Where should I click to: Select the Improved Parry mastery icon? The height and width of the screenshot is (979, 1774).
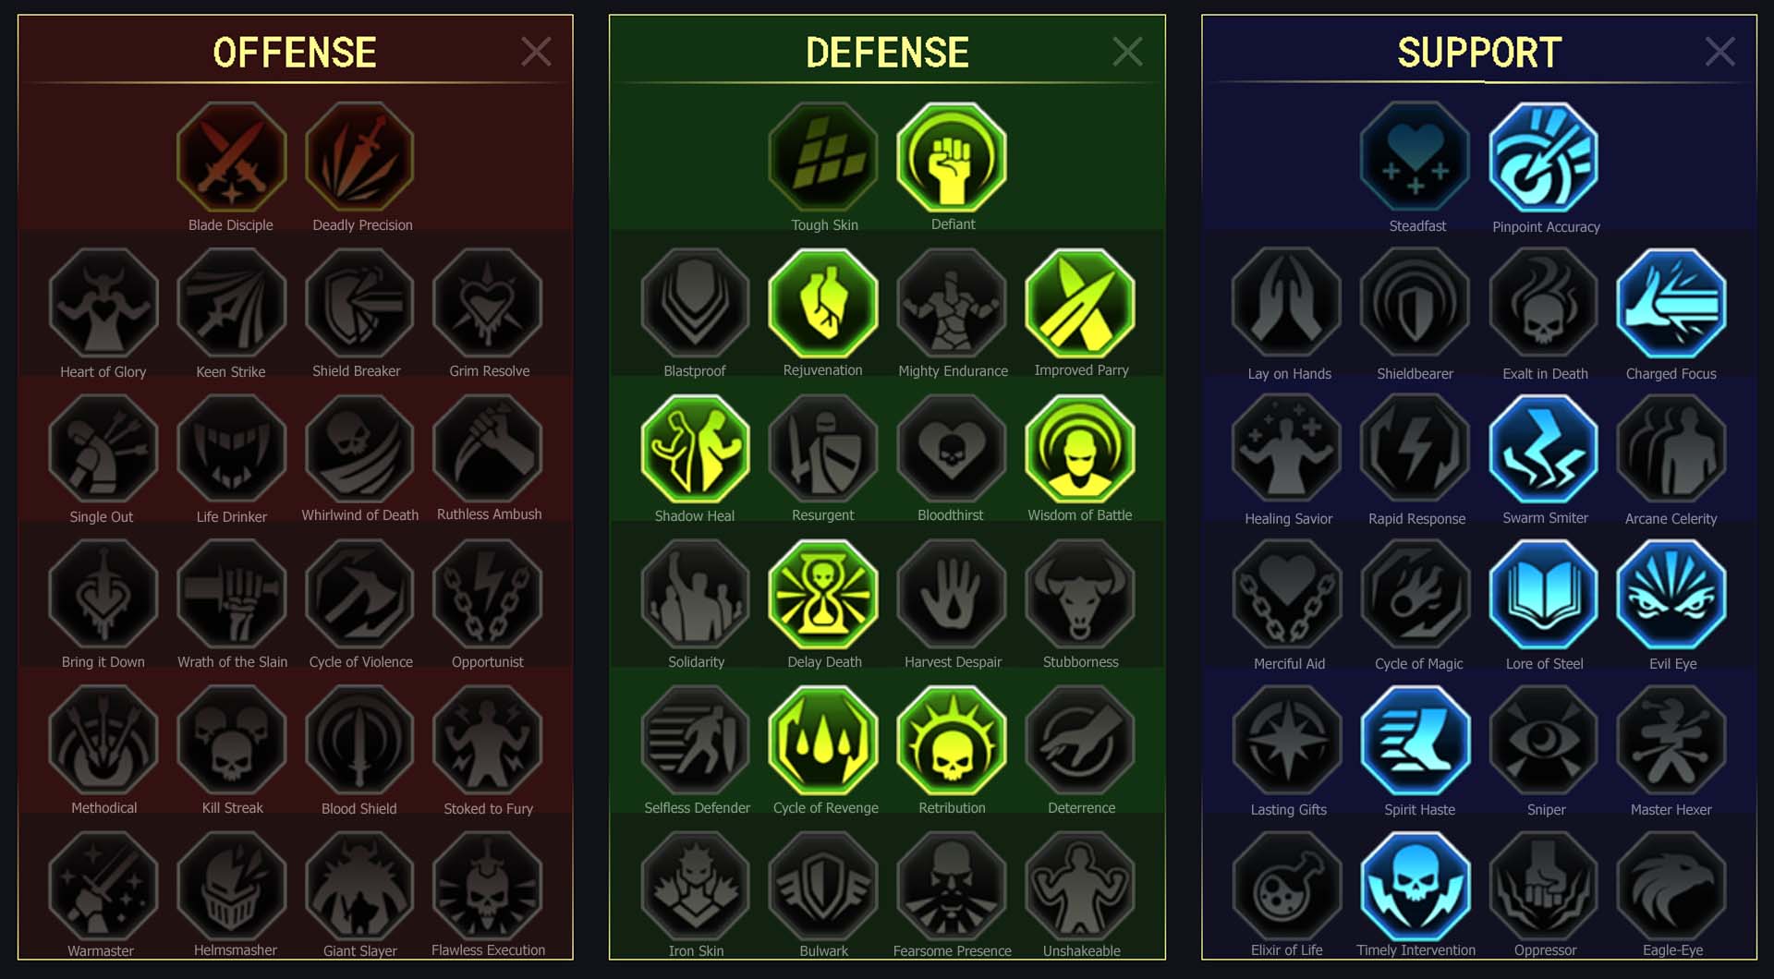tap(1080, 303)
